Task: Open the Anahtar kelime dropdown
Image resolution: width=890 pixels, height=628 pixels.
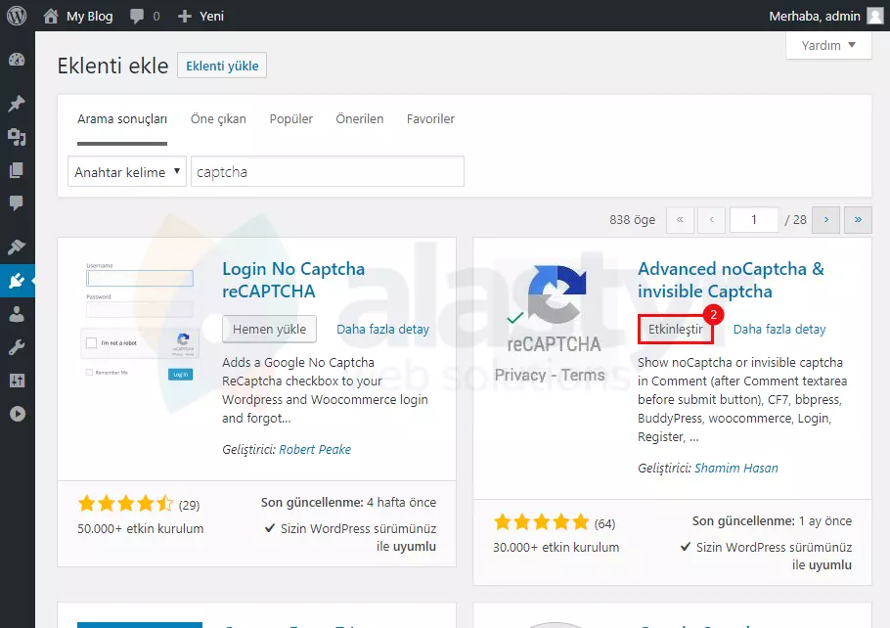Action: (x=126, y=170)
